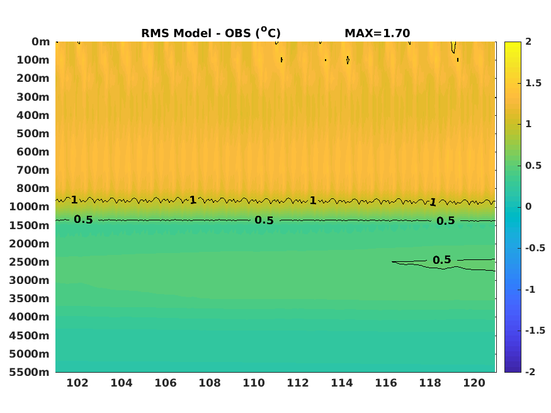The height and width of the screenshot is (413, 551).
Task: Click the colorbar '-0.5' tick label
Action: 535,248
